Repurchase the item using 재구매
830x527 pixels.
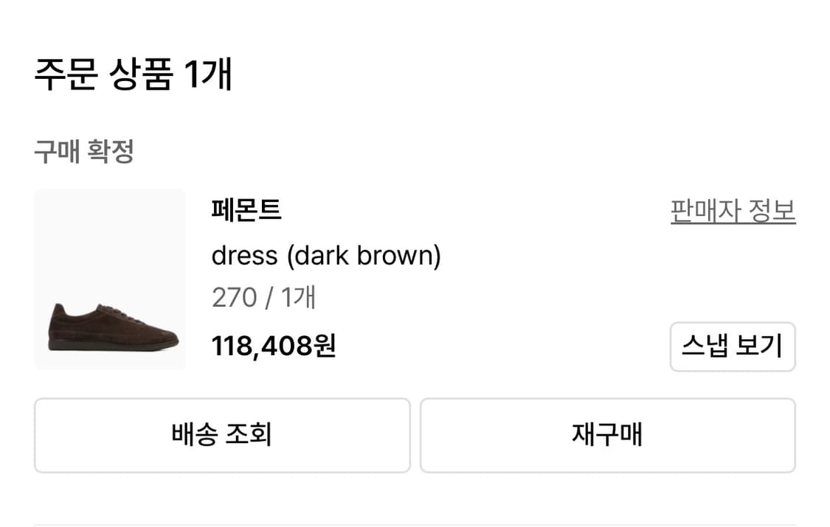[607, 435]
